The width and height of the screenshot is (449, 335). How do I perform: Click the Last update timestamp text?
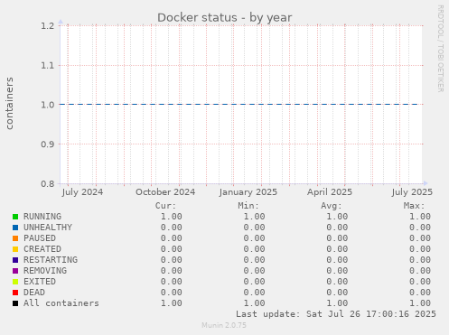[336, 314]
